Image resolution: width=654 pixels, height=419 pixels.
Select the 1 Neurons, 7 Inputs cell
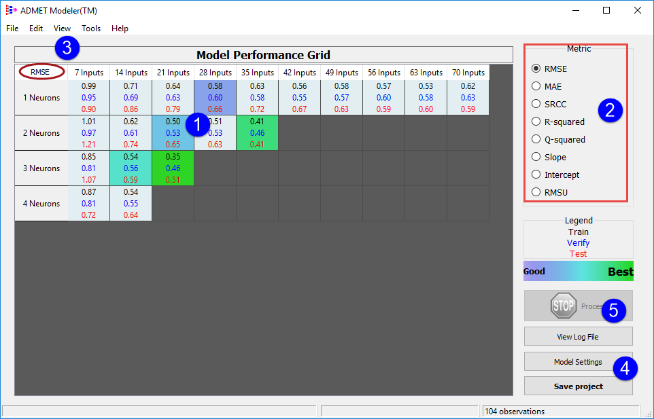[89, 98]
